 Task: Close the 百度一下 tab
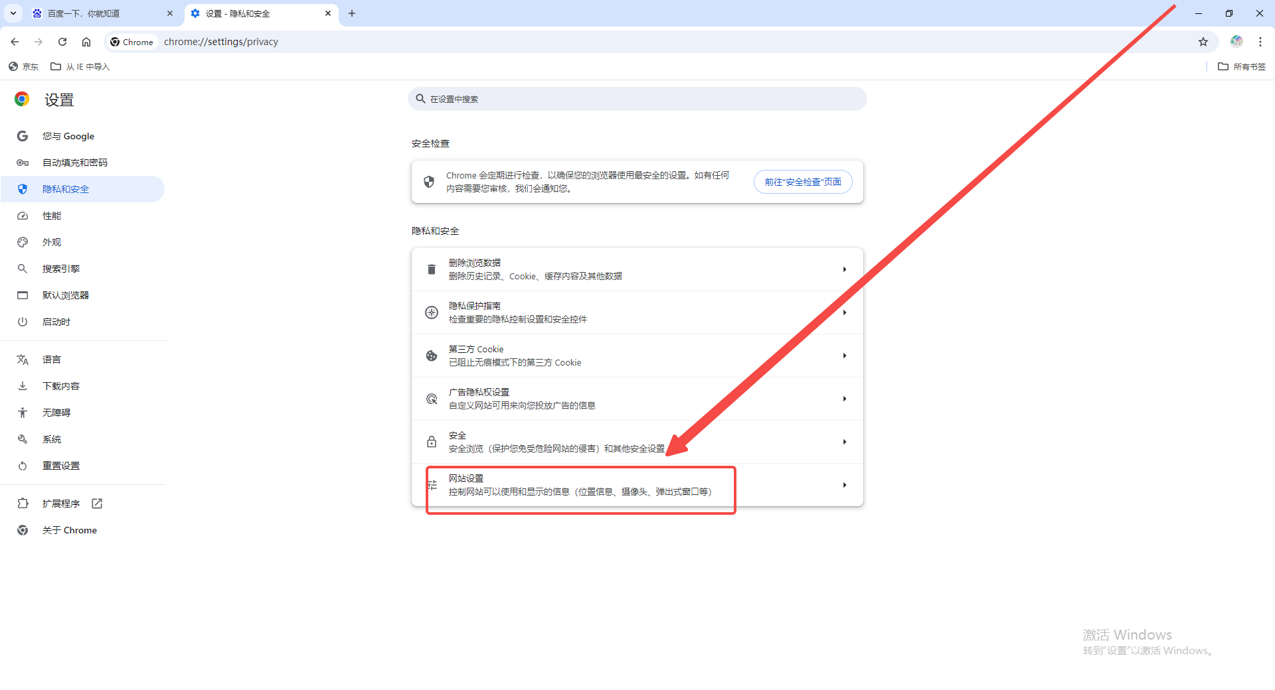coord(170,13)
